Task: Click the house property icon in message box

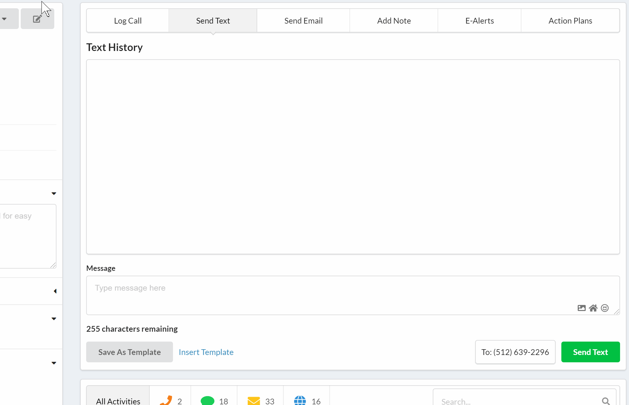Action: point(593,308)
